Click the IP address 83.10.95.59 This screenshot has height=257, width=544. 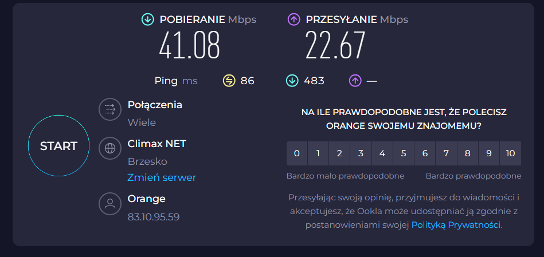(x=154, y=217)
